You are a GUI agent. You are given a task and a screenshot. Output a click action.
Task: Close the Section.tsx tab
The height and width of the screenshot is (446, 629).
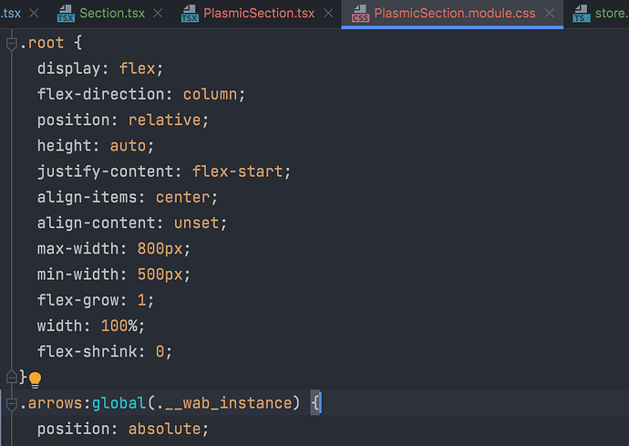[158, 15]
